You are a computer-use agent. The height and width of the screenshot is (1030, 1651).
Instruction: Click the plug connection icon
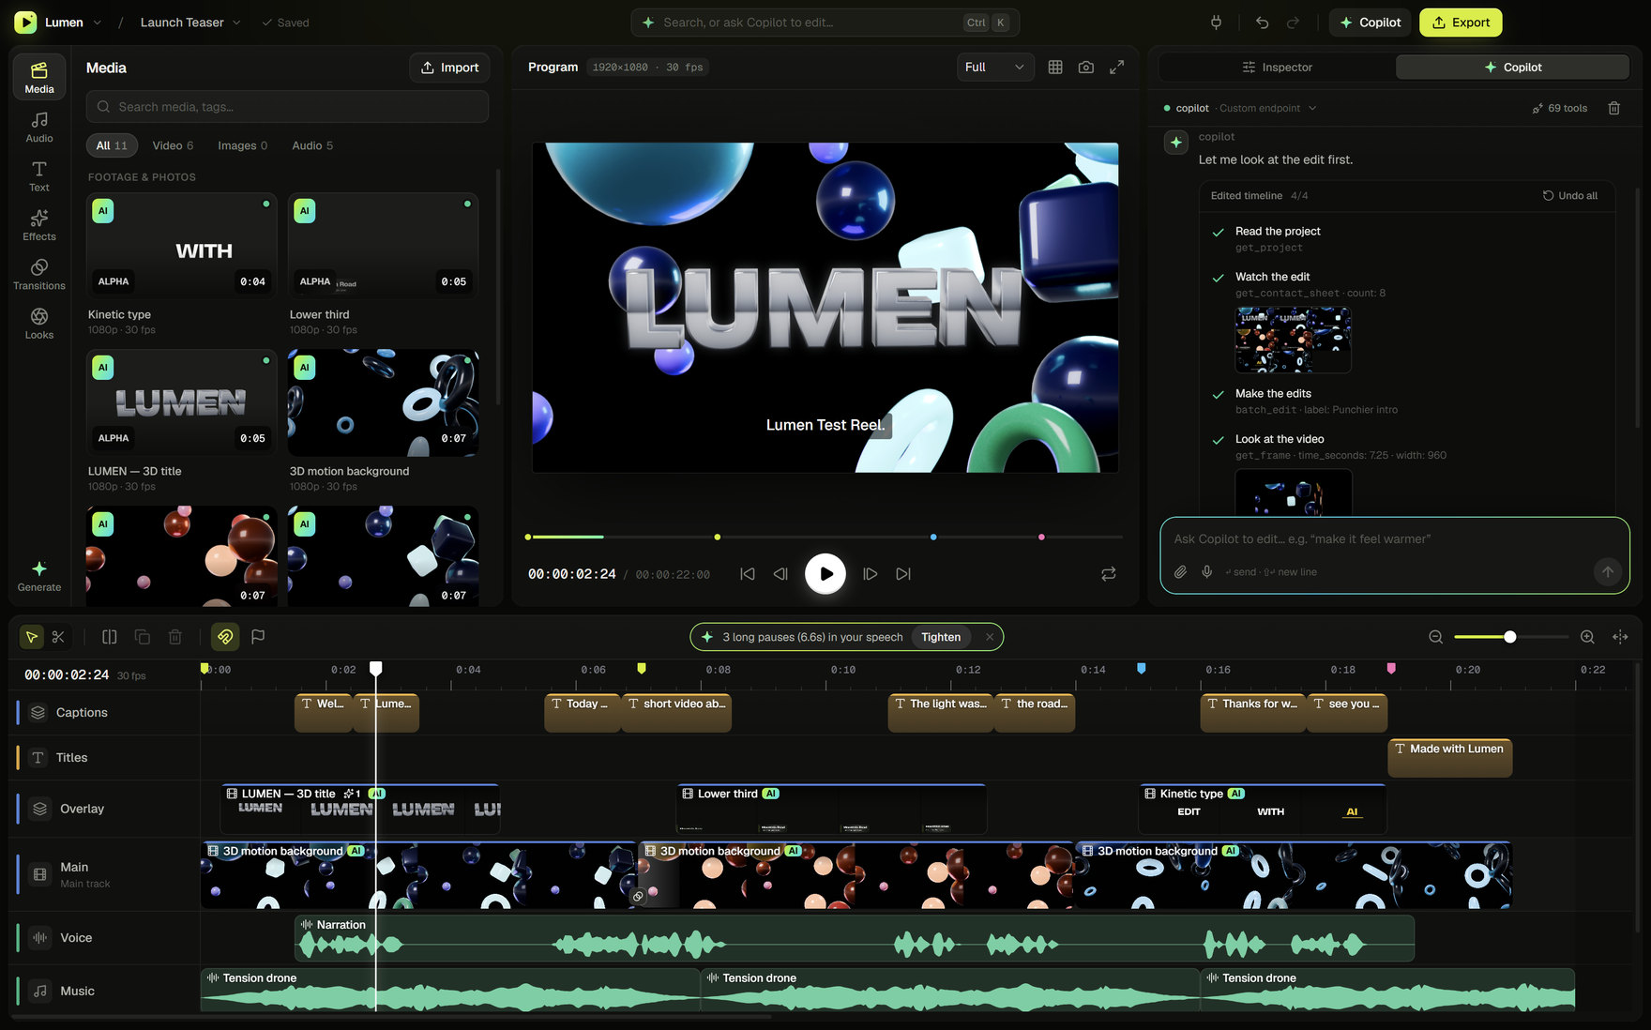click(x=1216, y=23)
